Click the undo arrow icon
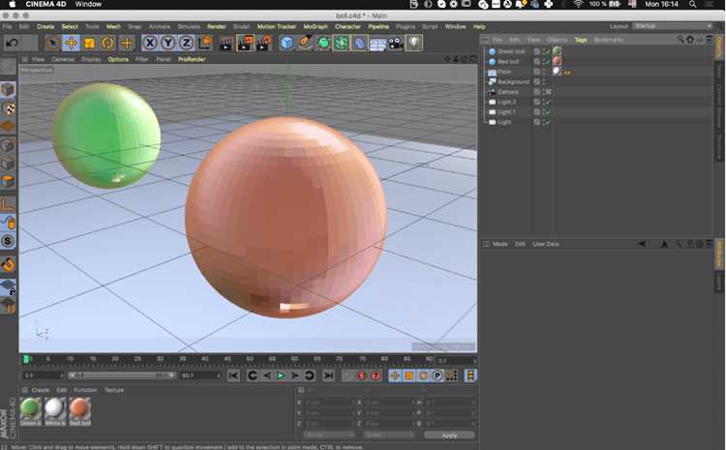This screenshot has width=726, height=450. tap(13, 43)
